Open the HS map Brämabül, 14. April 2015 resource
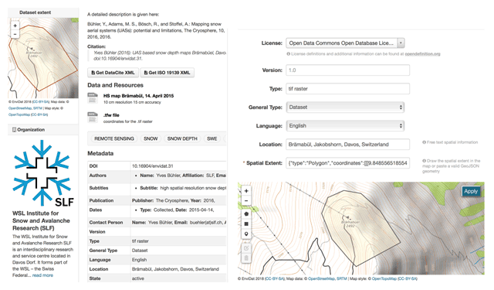Image resolution: width=494 pixels, height=290 pixels. (138, 96)
